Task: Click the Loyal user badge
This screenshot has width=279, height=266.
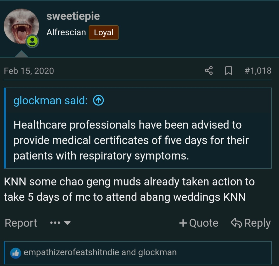Action: tap(104, 32)
